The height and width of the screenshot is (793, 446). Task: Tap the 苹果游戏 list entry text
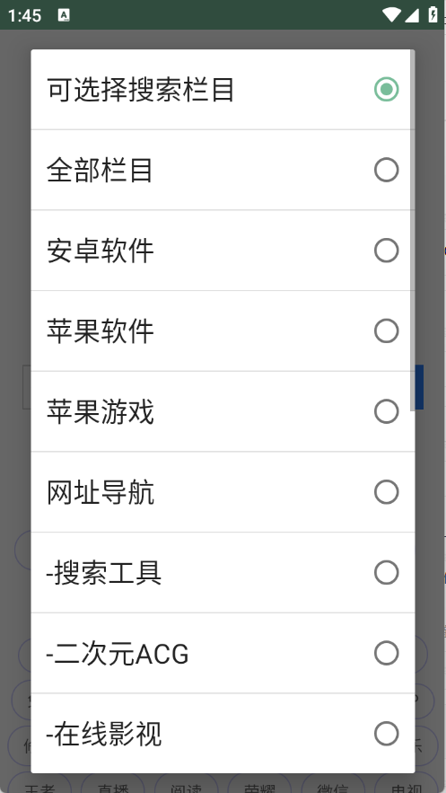click(100, 411)
